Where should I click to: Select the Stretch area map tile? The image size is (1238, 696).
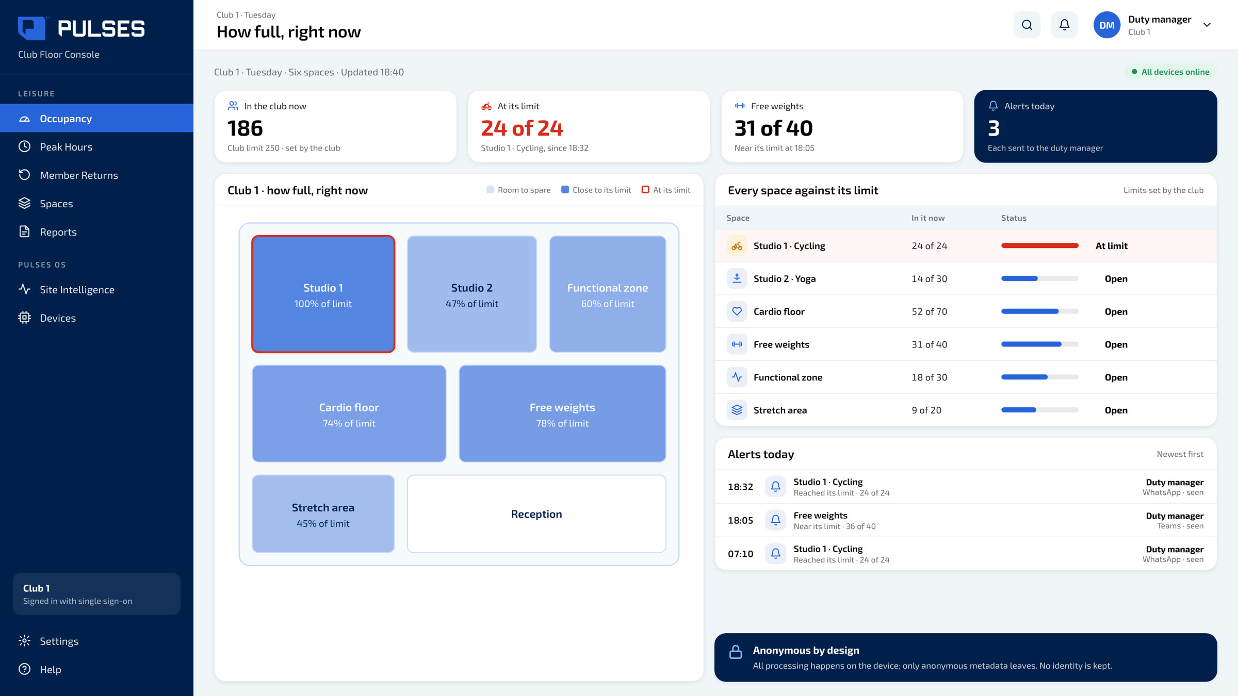pos(323,513)
